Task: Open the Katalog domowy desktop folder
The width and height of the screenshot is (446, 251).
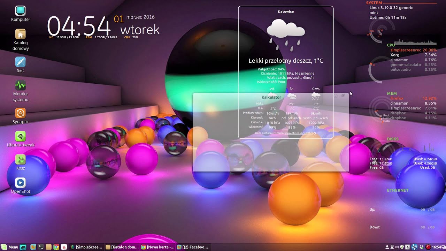Action: [21, 40]
